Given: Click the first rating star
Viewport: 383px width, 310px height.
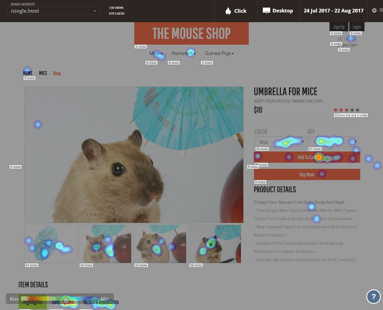Looking at the screenshot, I should (x=335, y=110).
